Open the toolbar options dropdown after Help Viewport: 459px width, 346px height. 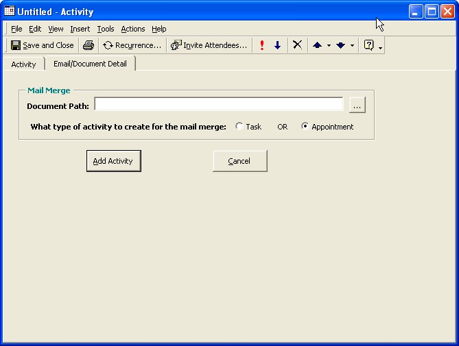coord(381,47)
